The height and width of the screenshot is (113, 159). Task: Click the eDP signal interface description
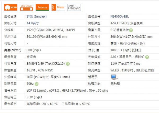(x=67, y=91)
